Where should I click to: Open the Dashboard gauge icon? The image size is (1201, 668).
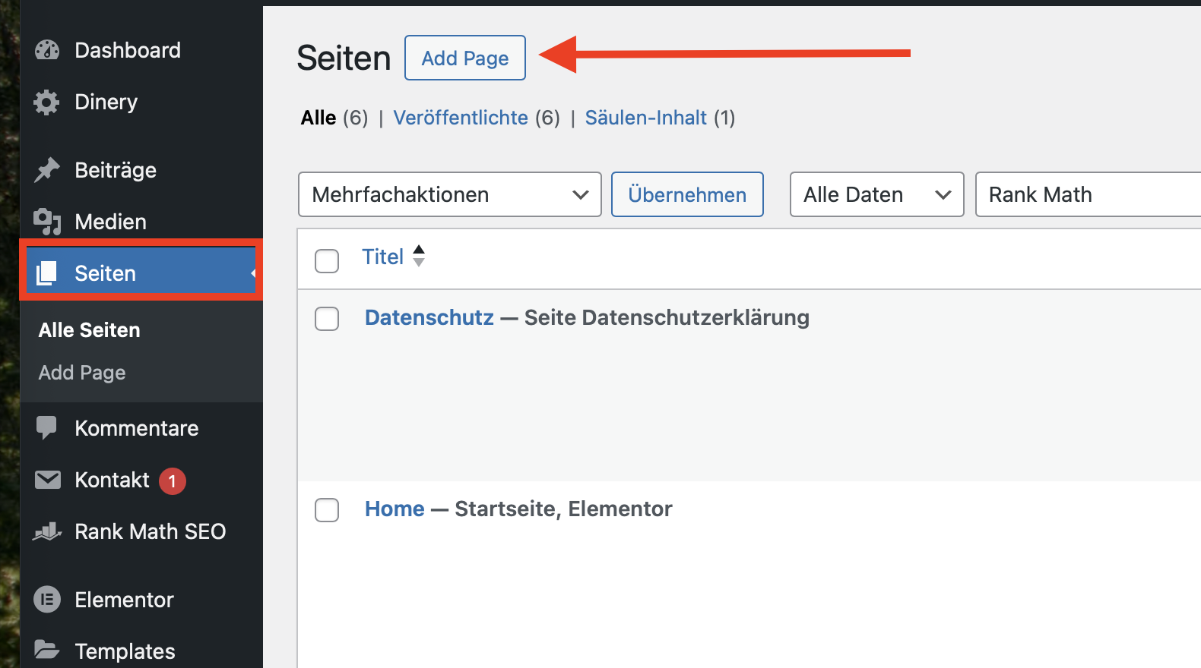tap(47, 50)
